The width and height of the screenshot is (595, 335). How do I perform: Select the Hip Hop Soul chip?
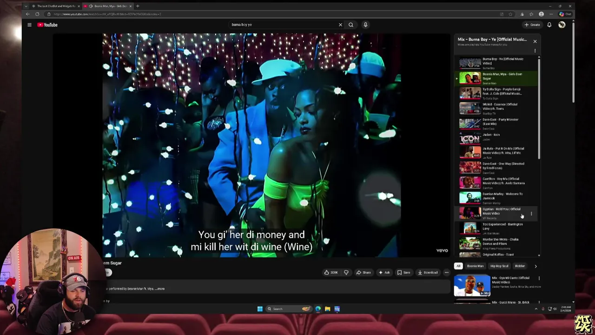coord(499,266)
